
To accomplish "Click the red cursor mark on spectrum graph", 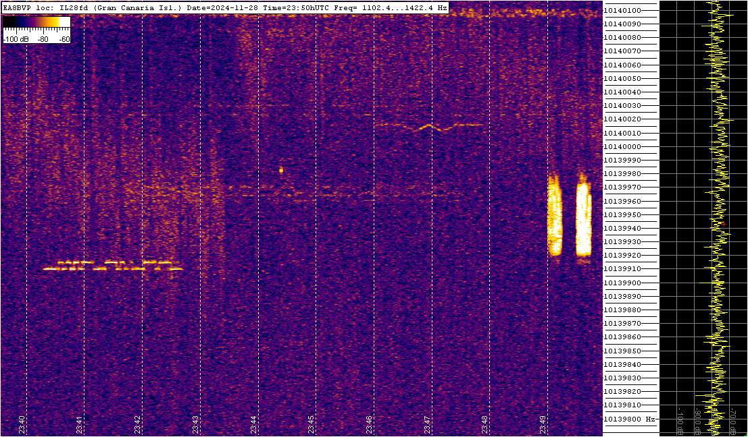I will [x=723, y=223].
